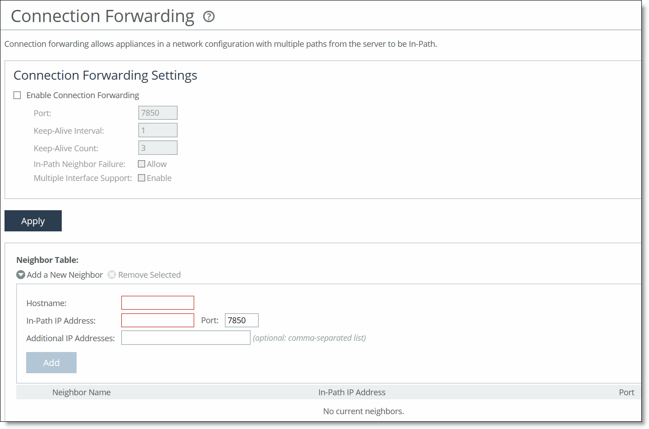Collapse the Add a New Neighbor form

coord(64,275)
